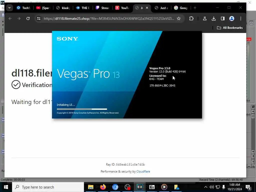Open the network tray icon
This screenshot has height=192, width=256.
(x=218, y=187)
